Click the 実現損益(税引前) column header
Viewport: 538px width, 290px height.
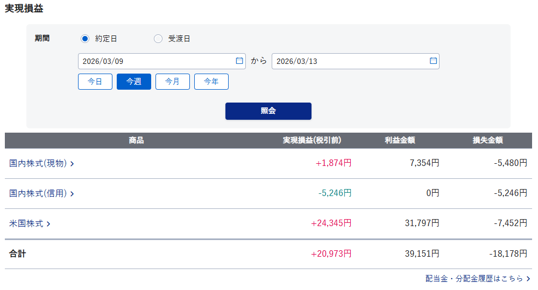[312, 141]
